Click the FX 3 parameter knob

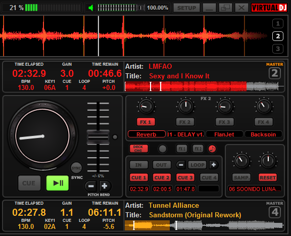coord(225,107)
